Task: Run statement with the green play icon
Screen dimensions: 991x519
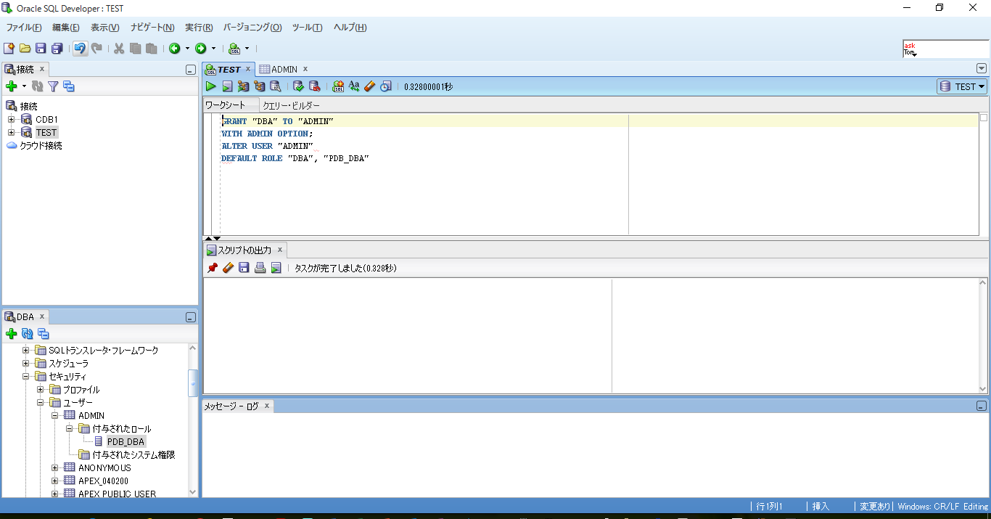Action: click(211, 86)
